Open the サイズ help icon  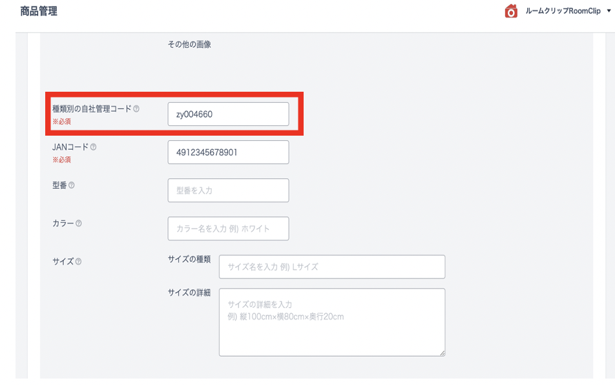pyautogui.click(x=78, y=262)
